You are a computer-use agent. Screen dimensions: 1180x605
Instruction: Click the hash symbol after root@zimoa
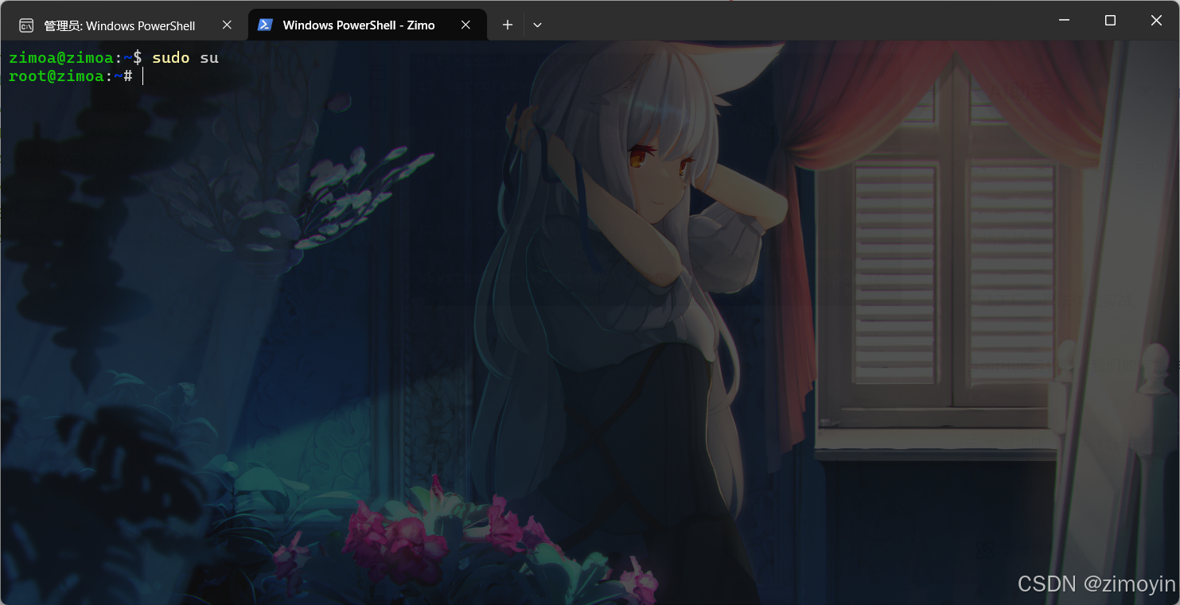click(x=130, y=76)
